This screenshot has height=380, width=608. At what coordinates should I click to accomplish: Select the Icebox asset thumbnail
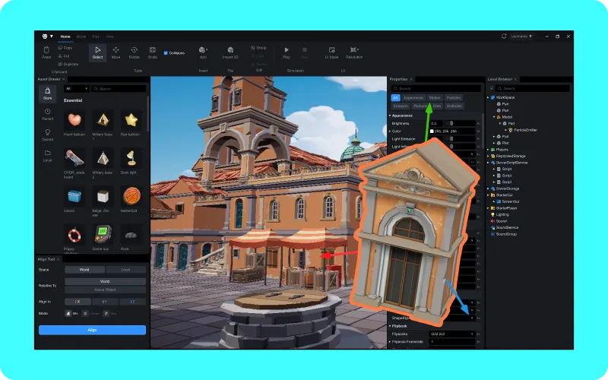coord(74,197)
